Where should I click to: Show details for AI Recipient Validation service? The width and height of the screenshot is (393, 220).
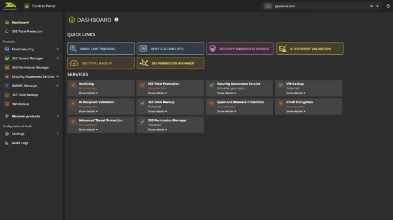pyautogui.click(x=88, y=111)
